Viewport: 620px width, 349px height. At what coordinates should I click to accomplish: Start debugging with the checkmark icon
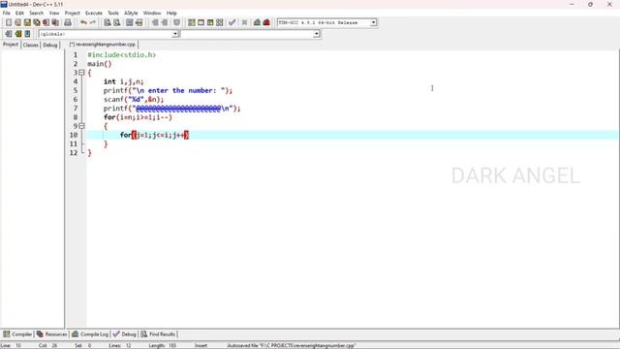pyautogui.click(x=232, y=22)
